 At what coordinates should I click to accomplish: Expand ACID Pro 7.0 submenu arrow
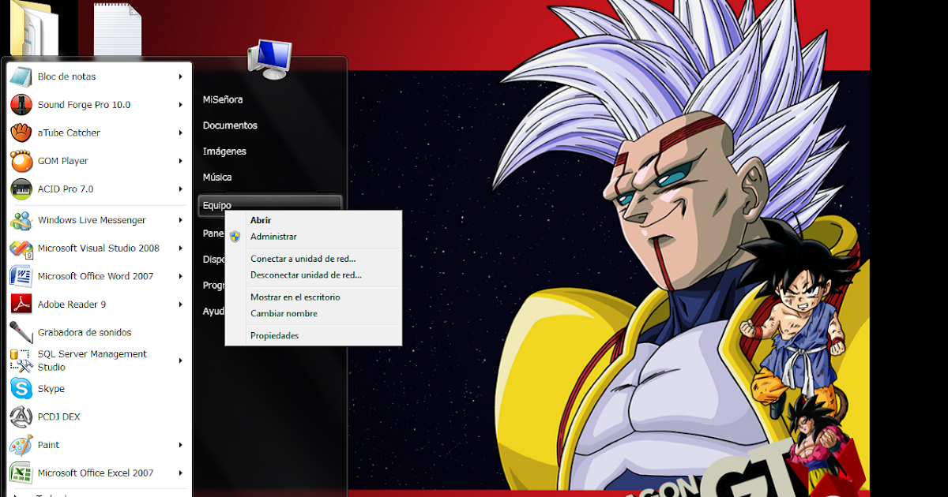click(181, 189)
